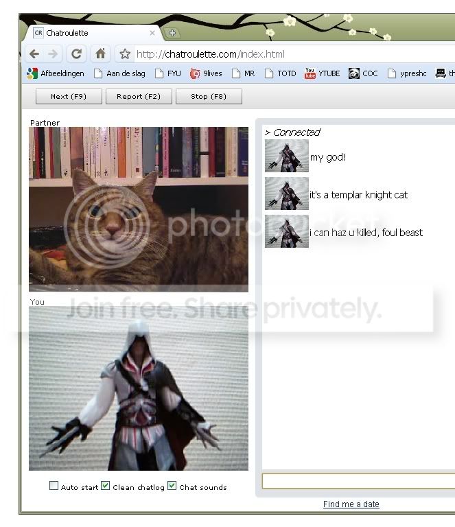
Task: Click the browser Back arrow
Action: click(34, 54)
